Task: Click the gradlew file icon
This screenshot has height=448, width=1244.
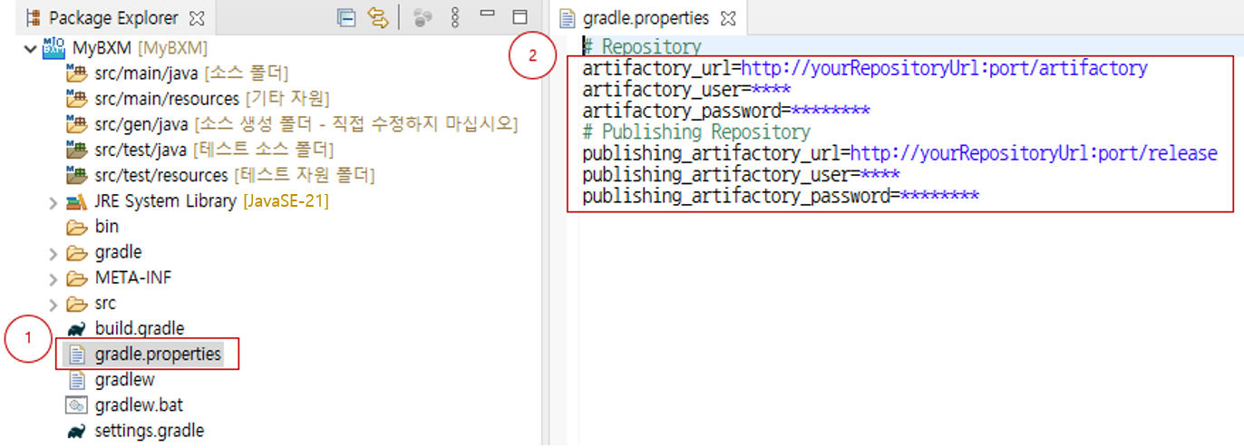Action: [77, 379]
